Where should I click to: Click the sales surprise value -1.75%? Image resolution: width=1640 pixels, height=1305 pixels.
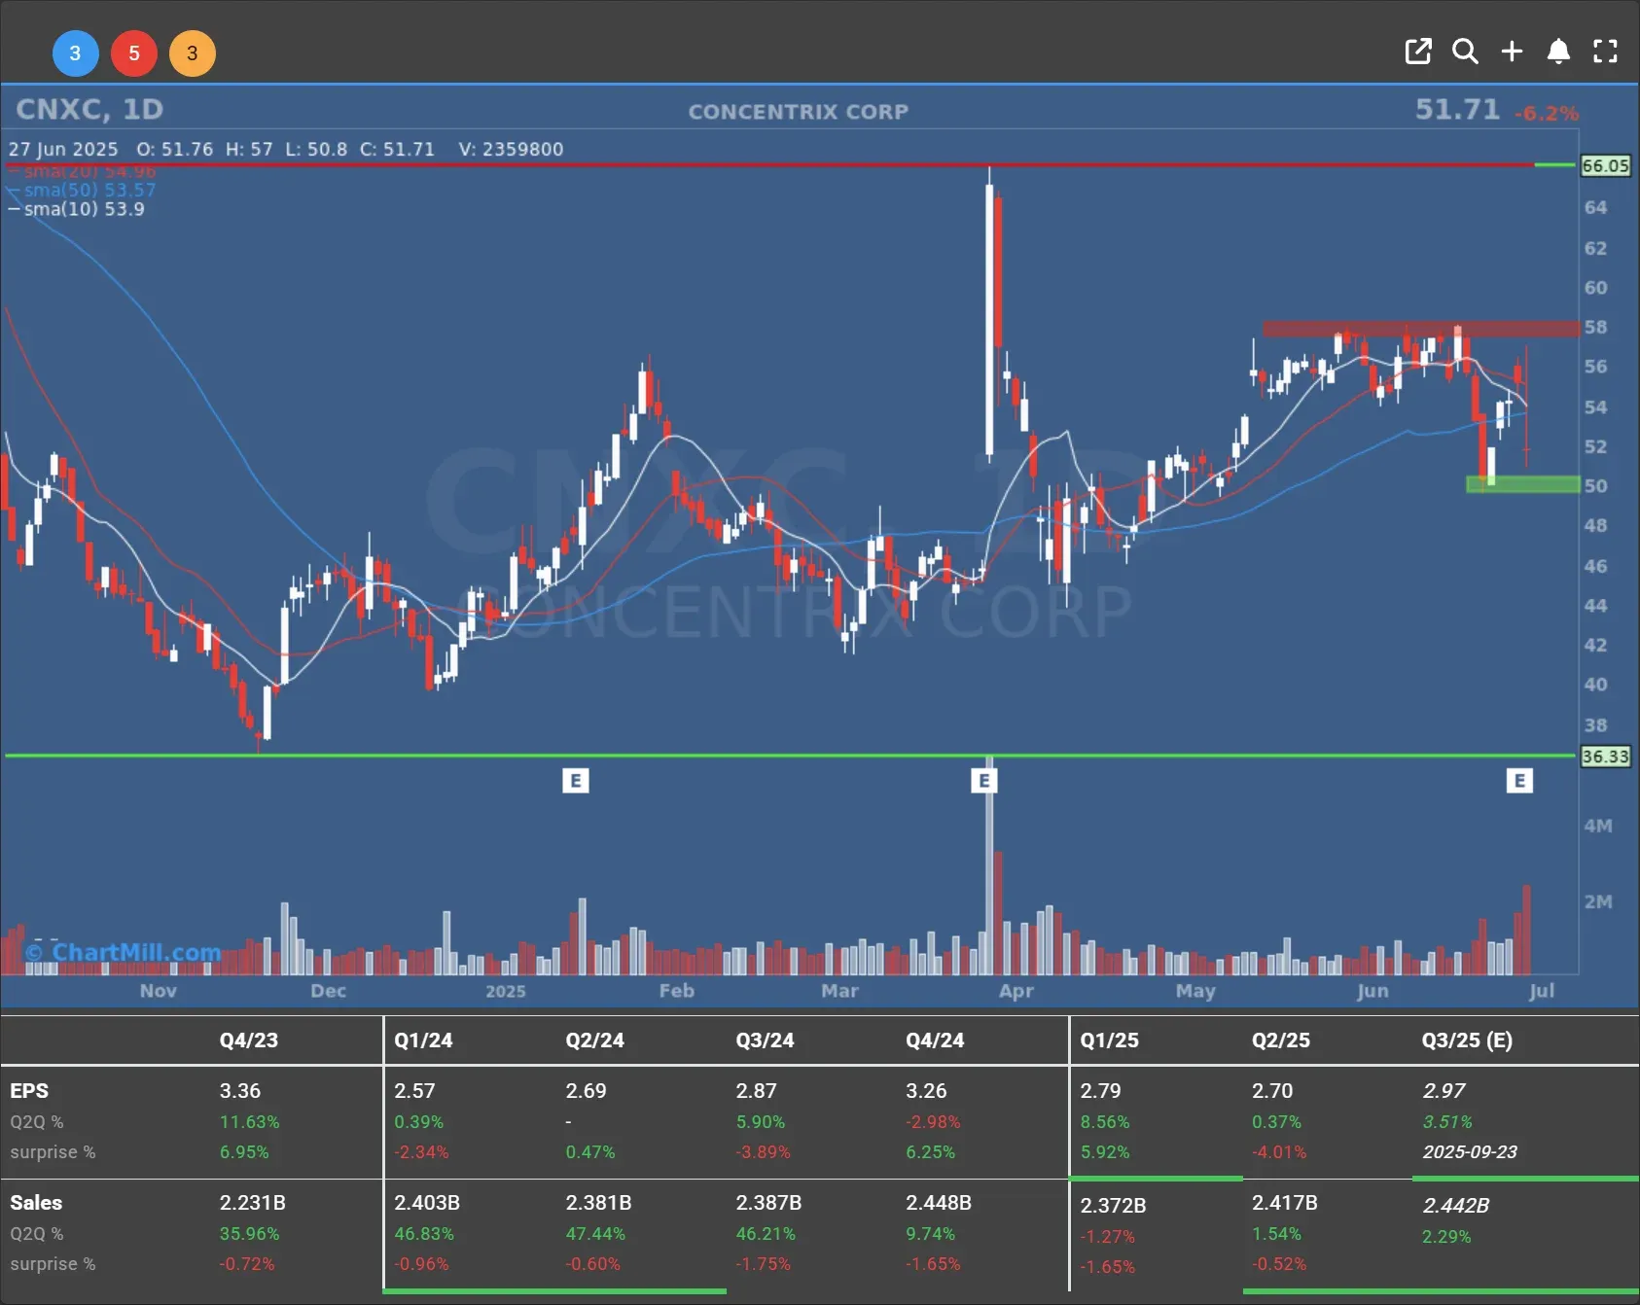pyautogui.click(x=763, y=1264)
